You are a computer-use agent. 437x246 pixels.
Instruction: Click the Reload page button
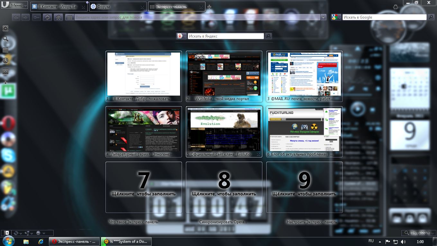point(48,17)
